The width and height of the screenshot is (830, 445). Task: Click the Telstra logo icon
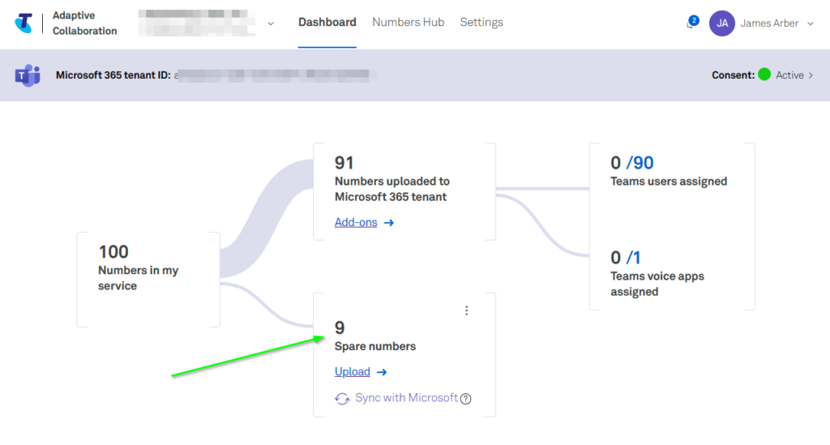pos(24,23)
